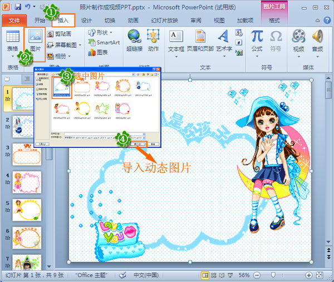Click the Picture (图片) insert icon

click(x=36, y=36)
